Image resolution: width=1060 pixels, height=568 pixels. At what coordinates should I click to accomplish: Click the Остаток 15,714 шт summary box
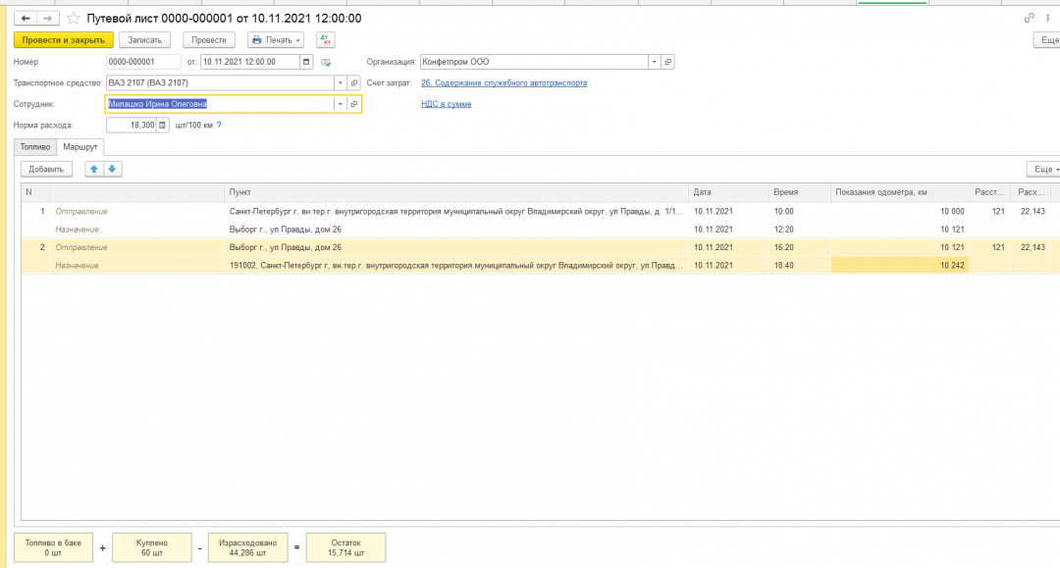tap(346, 547)
